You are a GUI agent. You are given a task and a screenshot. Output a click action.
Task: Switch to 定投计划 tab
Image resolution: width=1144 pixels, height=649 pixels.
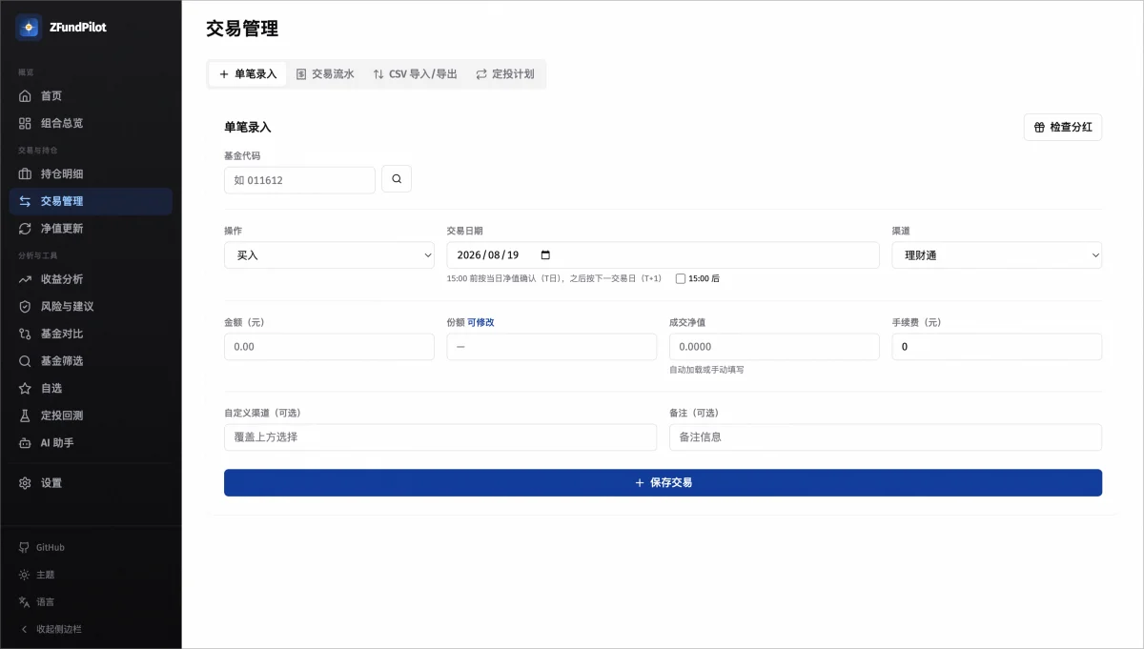[x=505, y=74]
